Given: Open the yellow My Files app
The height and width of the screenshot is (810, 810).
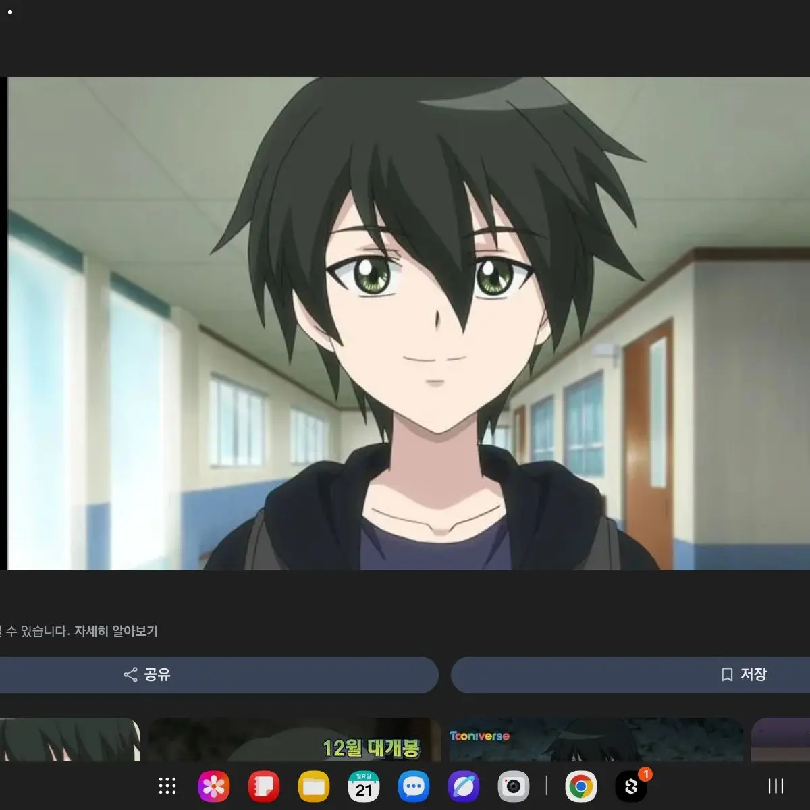Looking at the screenshot, I should [x=314, y=786].
